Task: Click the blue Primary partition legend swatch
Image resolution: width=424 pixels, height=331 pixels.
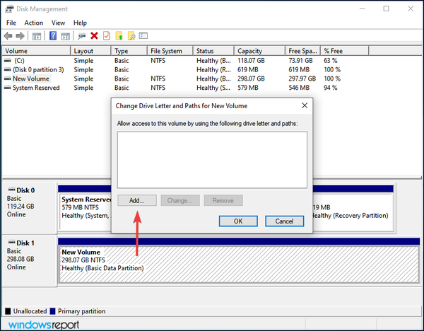Action: [53, 311]
